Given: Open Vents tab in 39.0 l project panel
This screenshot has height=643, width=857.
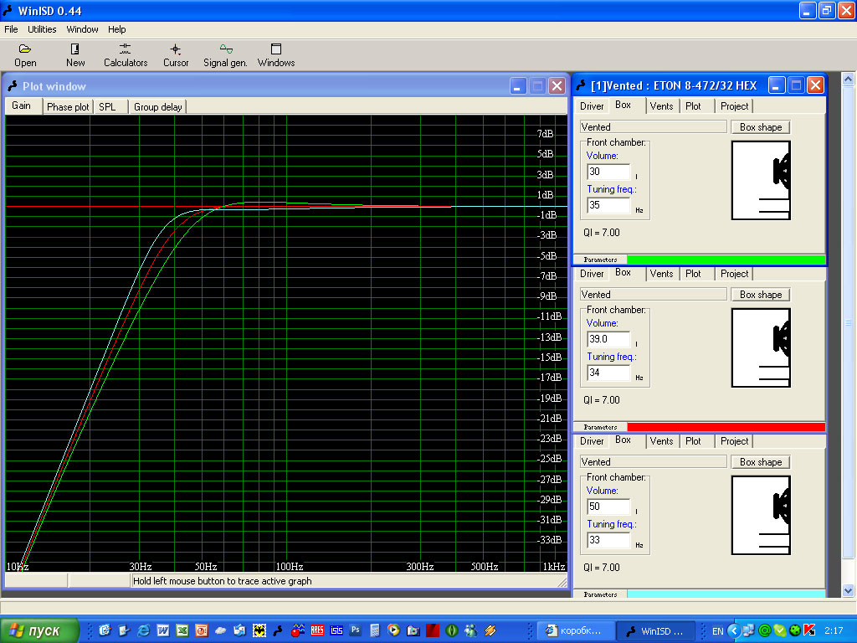Looking at the screenshot, I should [661, 274].
